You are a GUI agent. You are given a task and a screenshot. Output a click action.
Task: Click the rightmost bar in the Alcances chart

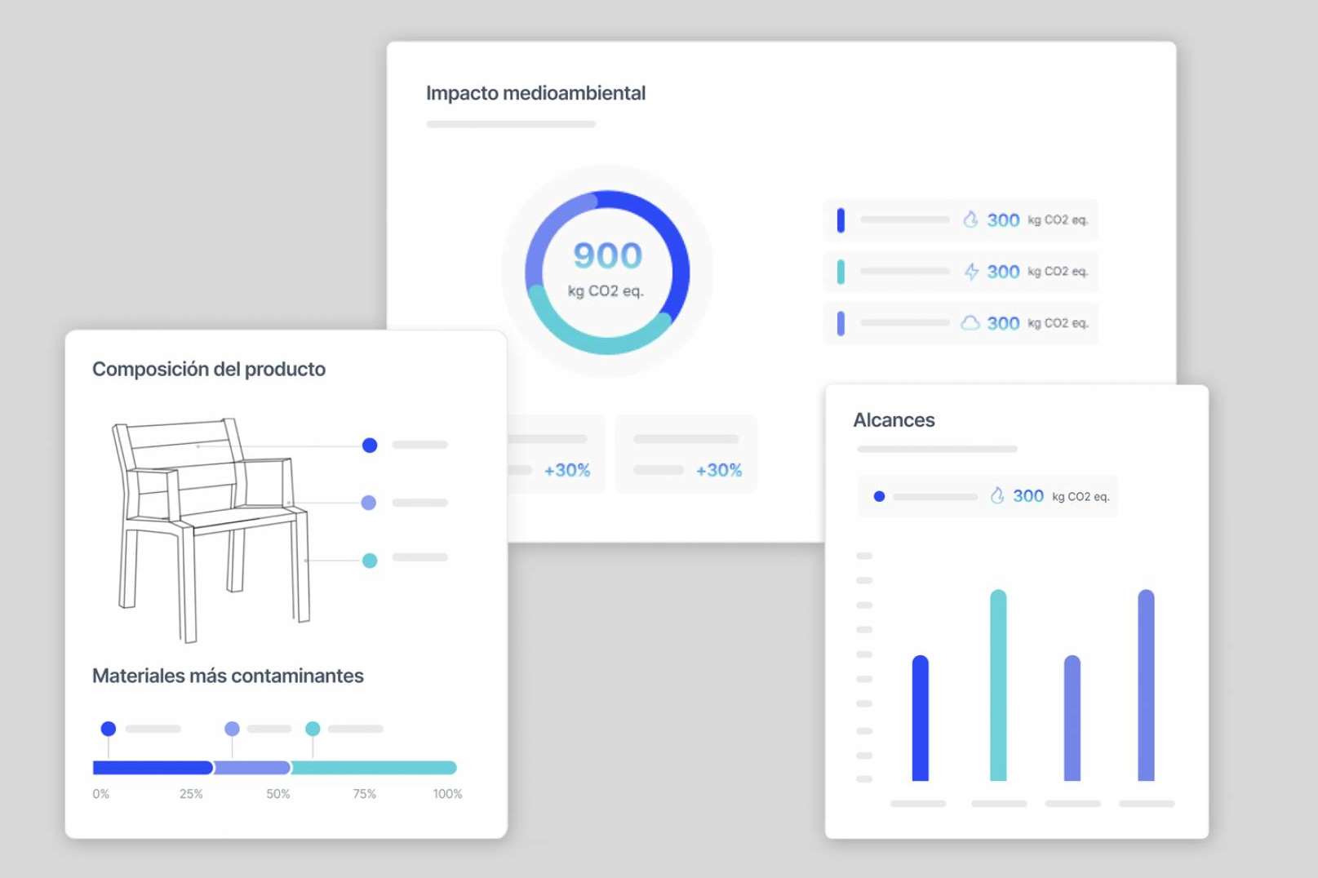[1146, 685]
